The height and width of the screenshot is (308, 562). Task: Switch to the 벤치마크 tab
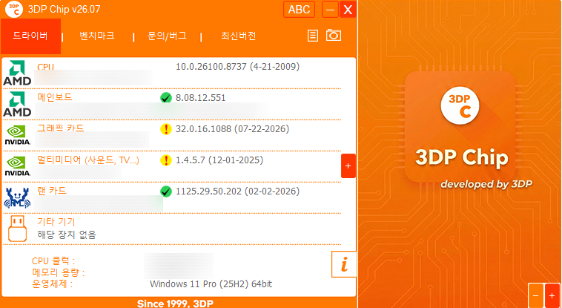point(97,36)
